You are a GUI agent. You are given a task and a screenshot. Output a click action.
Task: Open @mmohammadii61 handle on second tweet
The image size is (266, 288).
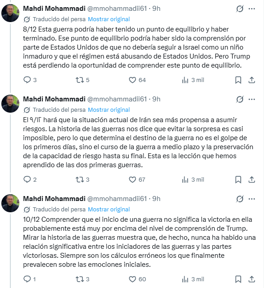117,99
